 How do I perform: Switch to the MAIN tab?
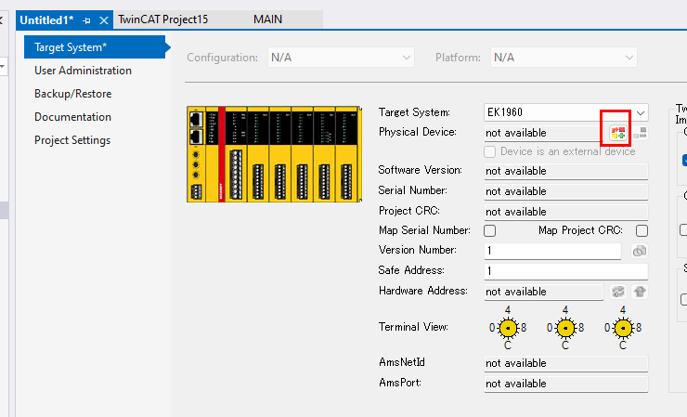pyautogui.click(x=267, y=20)
